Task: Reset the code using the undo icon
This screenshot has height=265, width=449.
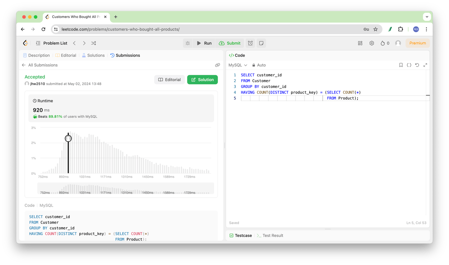Action: [x=417, y=65]
